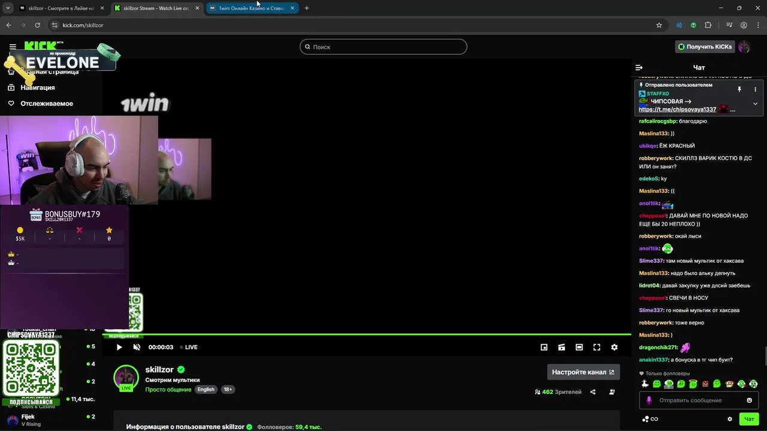Unmute the stream audio
The height and width of the screenshot is (431, 767).
[x=137, y=347]
